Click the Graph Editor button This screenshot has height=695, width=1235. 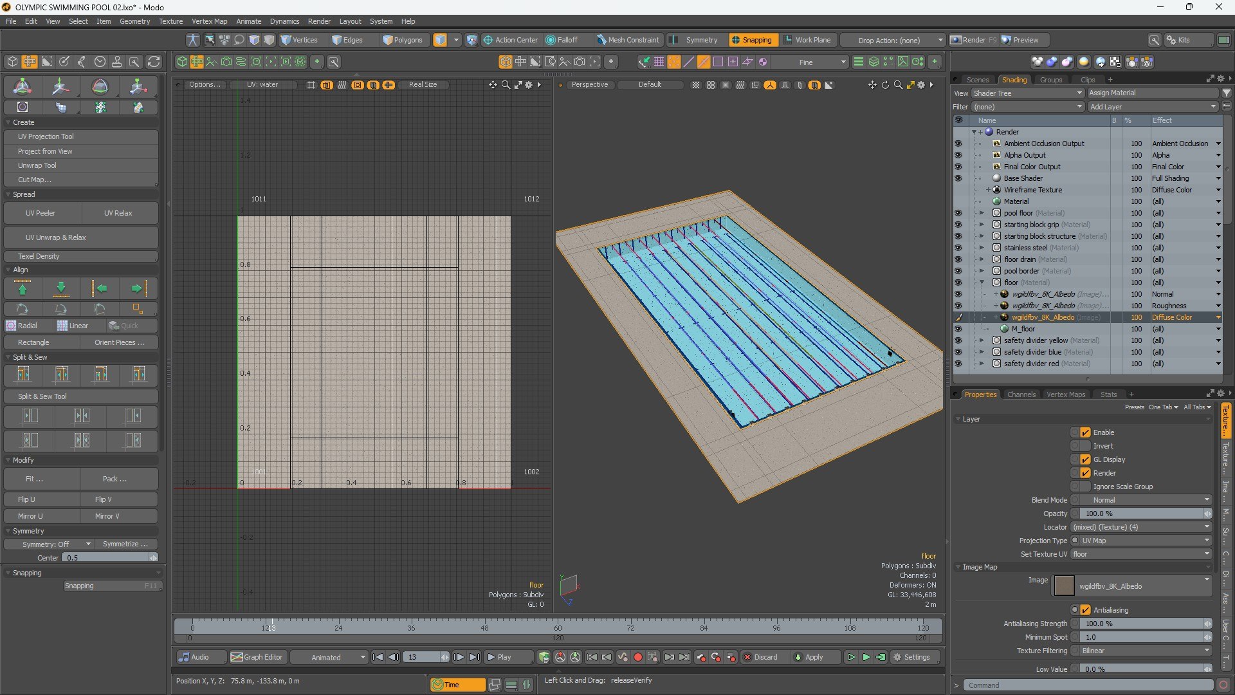click(257, 657)
